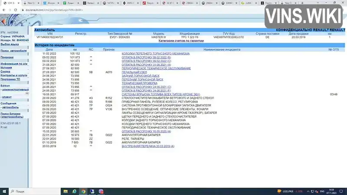Open a new browser tab with plus icon
This screenshot has width=347, height=195.
(x=302, y=3)
